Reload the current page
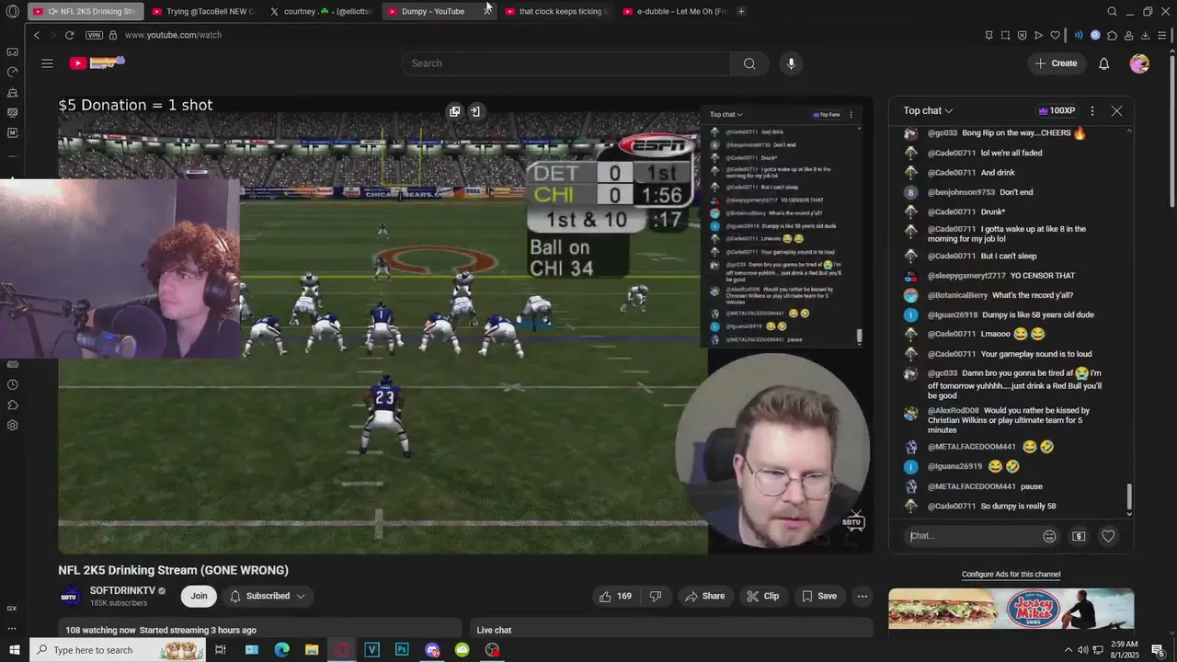 coord(69,35)
